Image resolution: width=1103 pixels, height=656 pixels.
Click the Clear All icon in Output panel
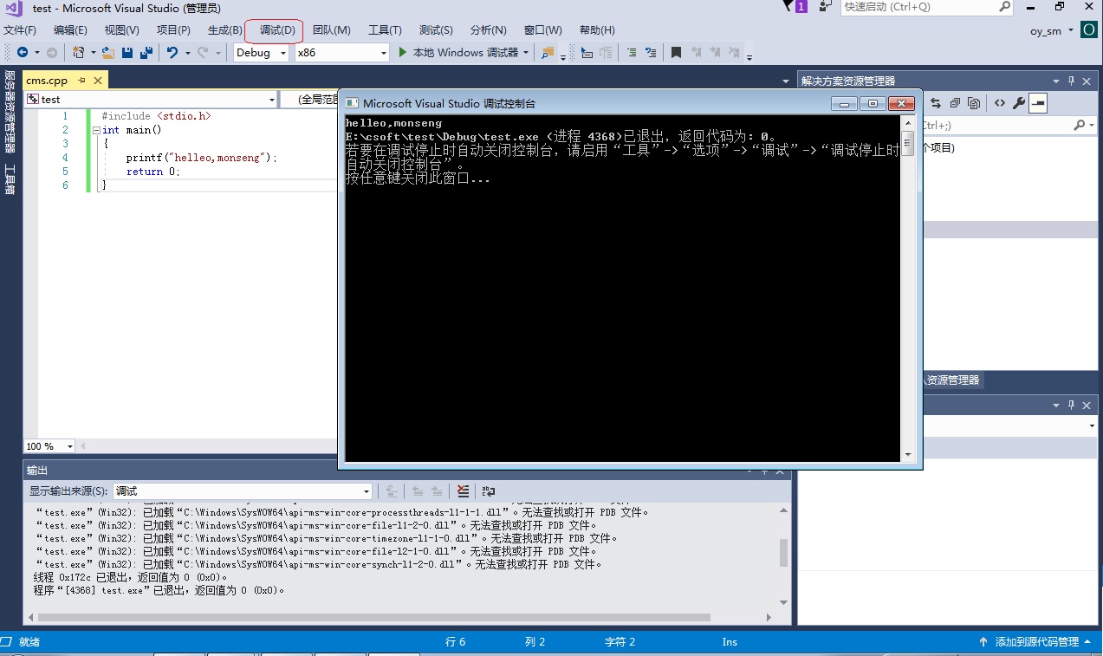pos(463,491)
